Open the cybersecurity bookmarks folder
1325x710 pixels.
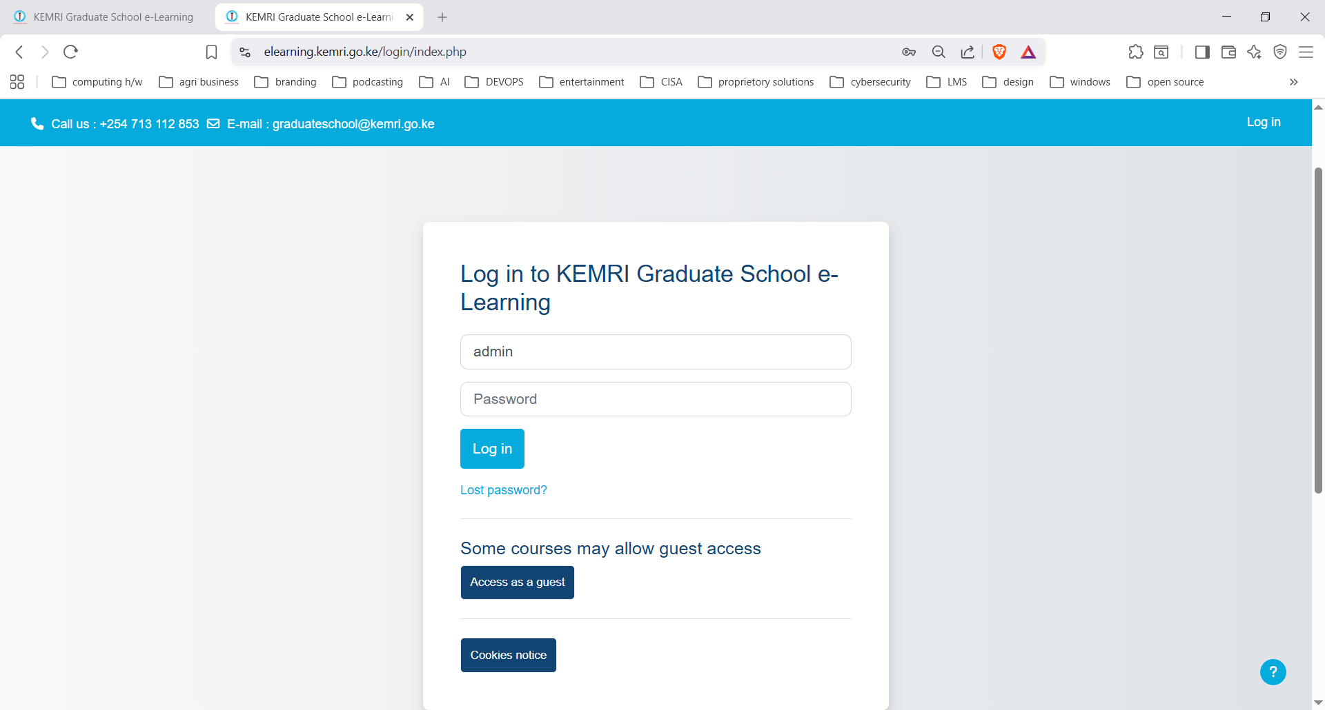[870, 81]
